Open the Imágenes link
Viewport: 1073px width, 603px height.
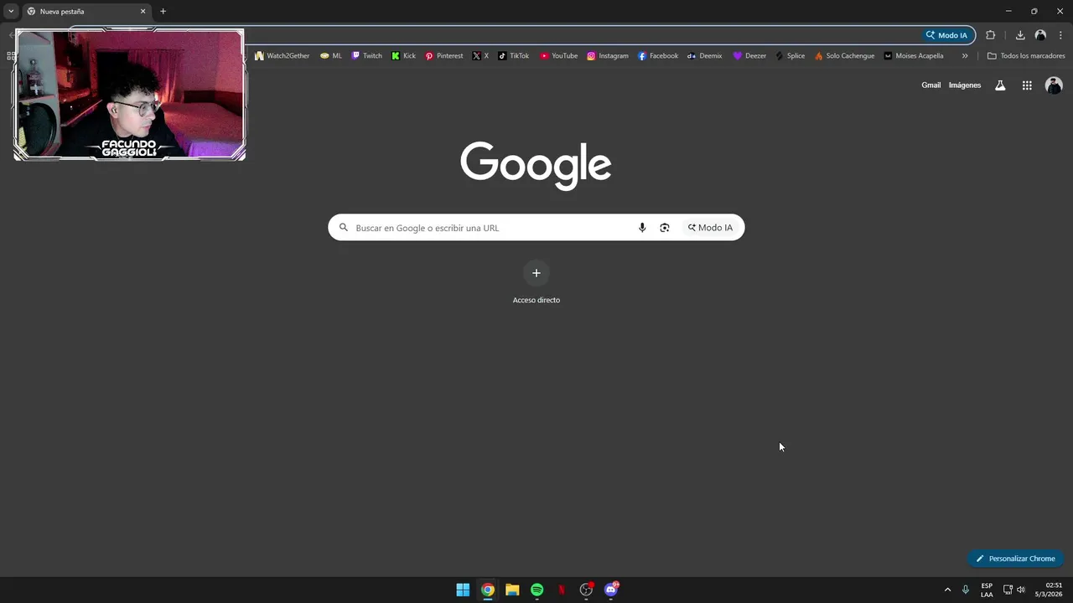click(965, 85)
